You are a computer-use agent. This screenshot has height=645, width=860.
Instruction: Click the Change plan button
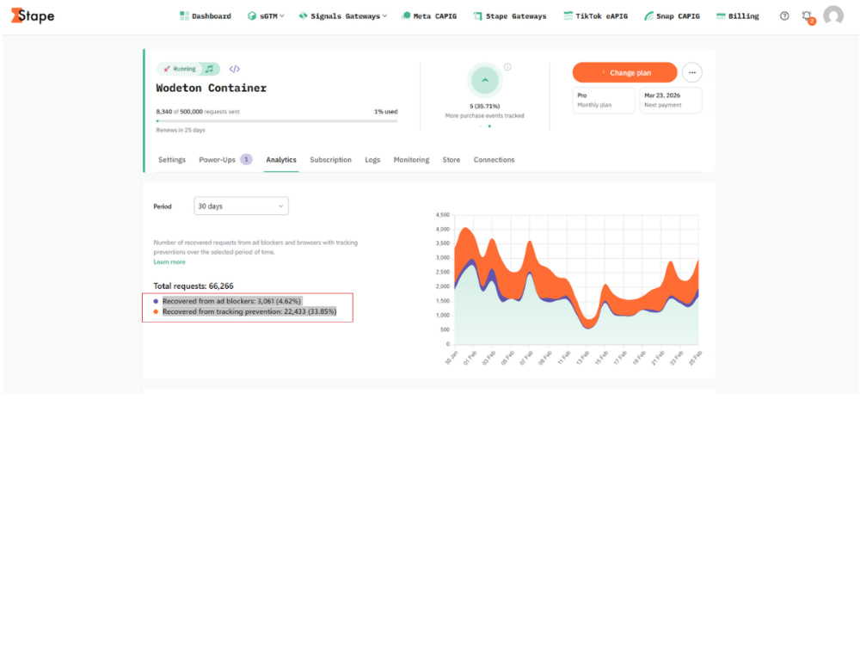pos(624,72)
